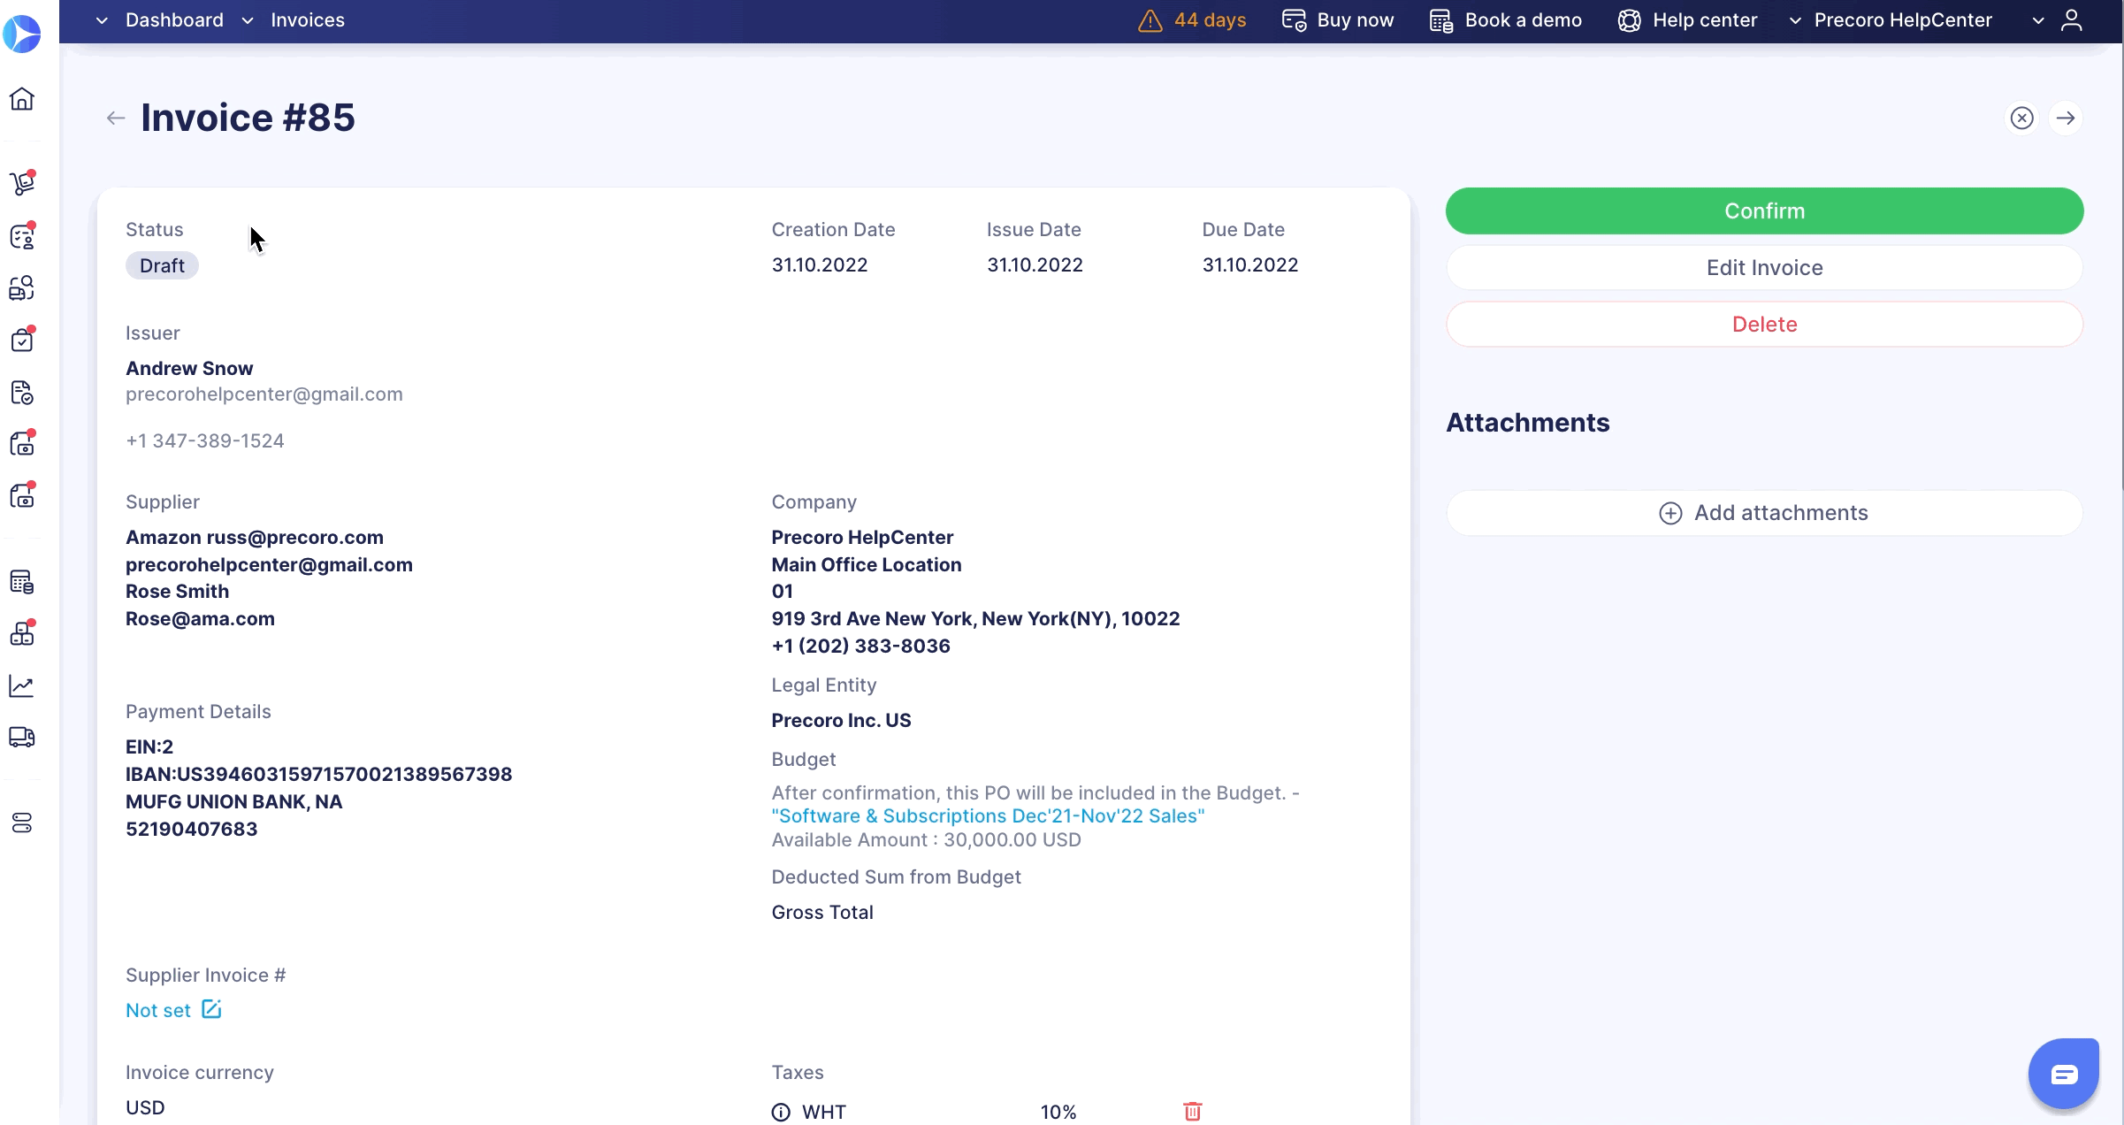Open the shopping cart sidebar icon
The width and height of the screenshot is (2124, 1125).
tap(22, 183)
